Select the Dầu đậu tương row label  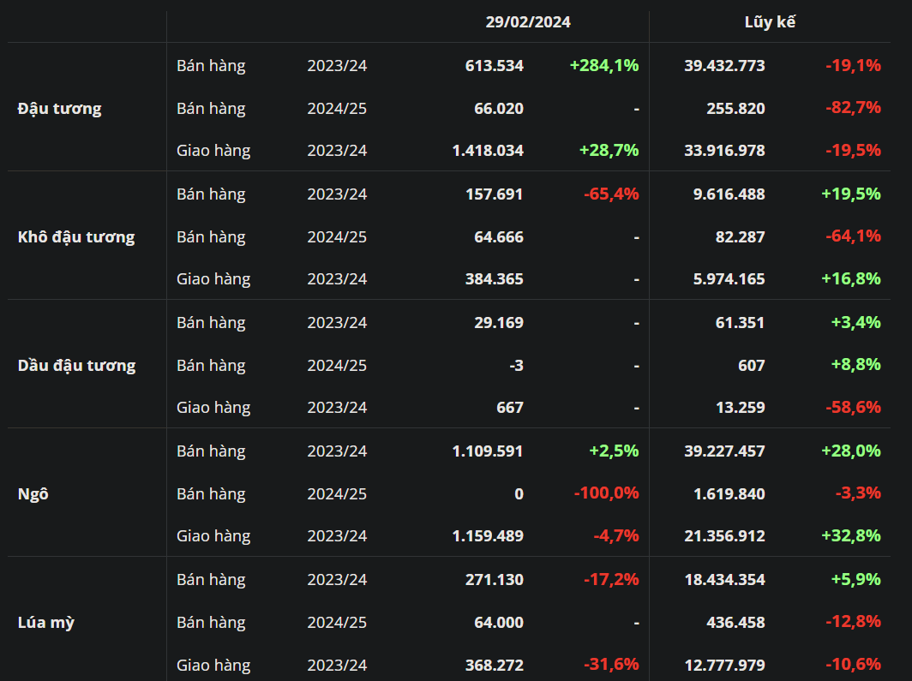click(x=76, y=365)
